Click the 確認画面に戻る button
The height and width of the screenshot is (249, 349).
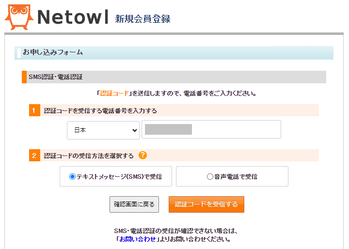pyautogui.click(x=134, y=204)
